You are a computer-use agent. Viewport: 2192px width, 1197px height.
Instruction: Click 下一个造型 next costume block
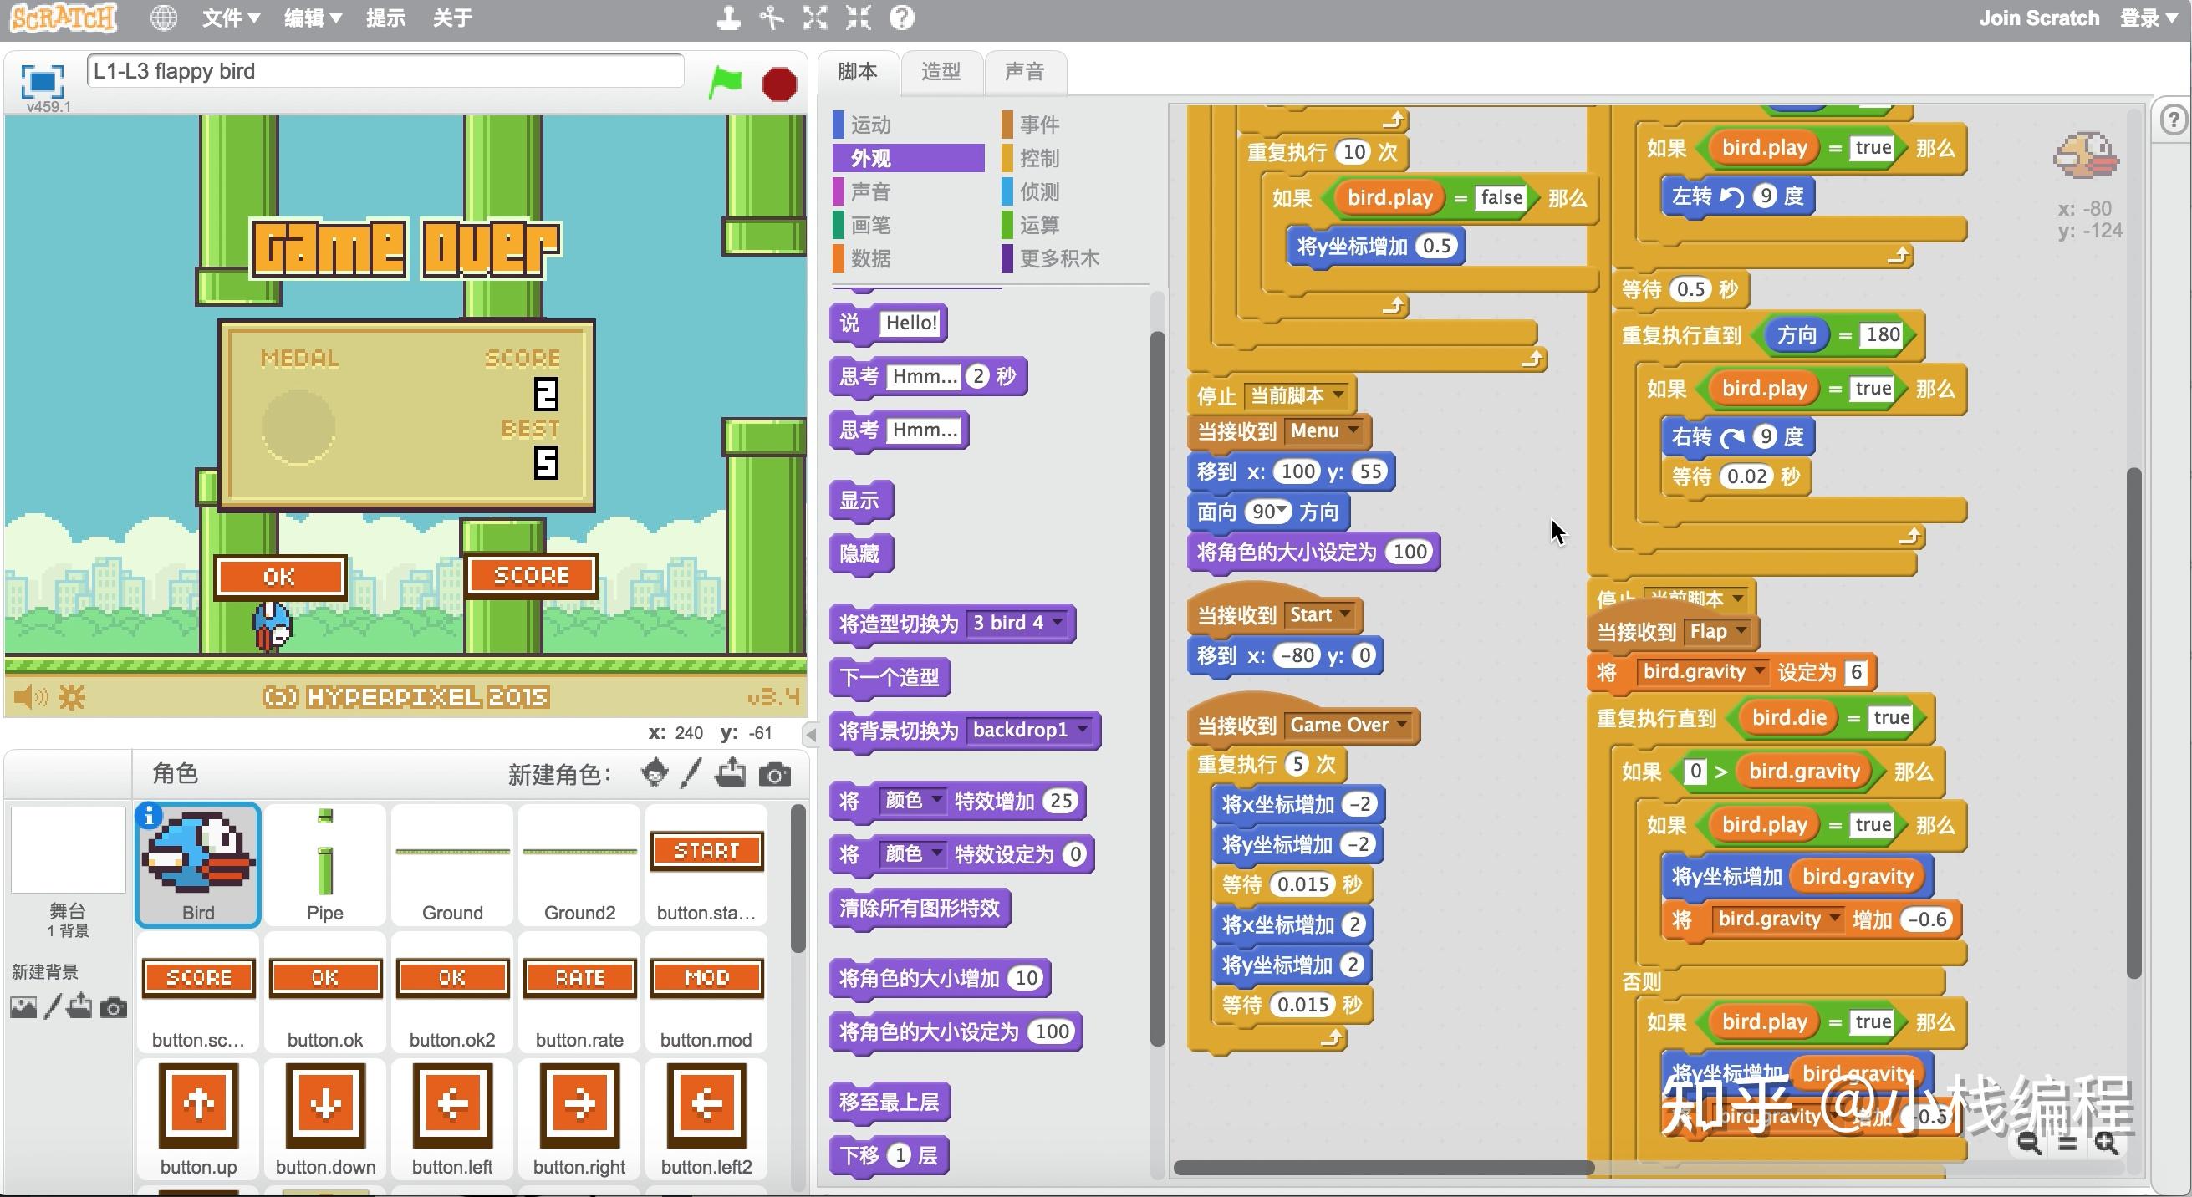[x=890, y=677]
